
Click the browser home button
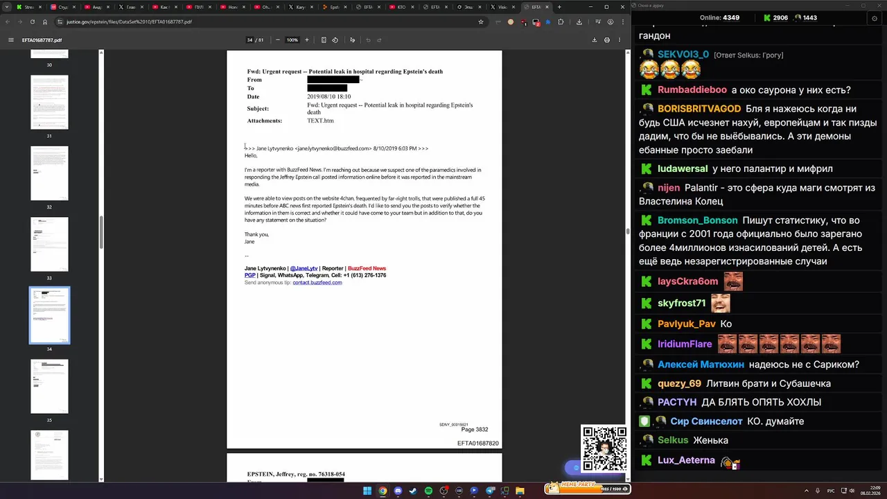pyautogui.click(x=45, y=21)
